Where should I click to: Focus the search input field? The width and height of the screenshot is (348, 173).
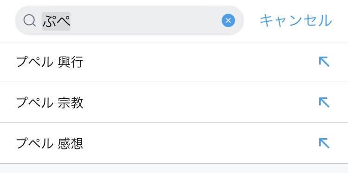click(x=129, y=20)
